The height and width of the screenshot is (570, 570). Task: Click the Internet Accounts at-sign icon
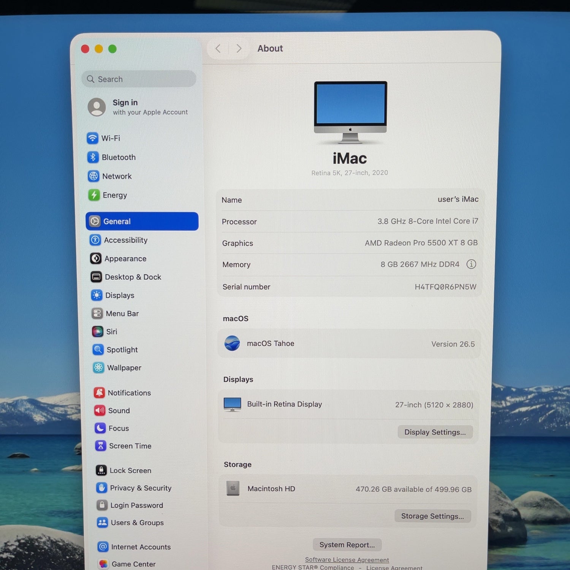point(103,546)
